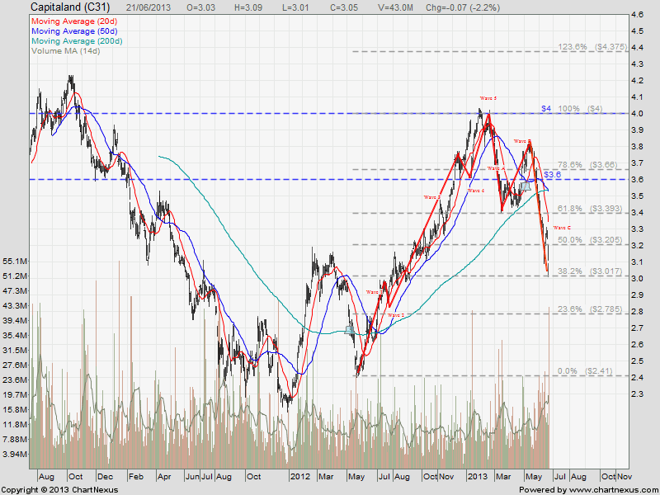The height and width of the screenshot is (495, 660).
Task: Click the blue $3.6 level label
Action: click(552, 174)
